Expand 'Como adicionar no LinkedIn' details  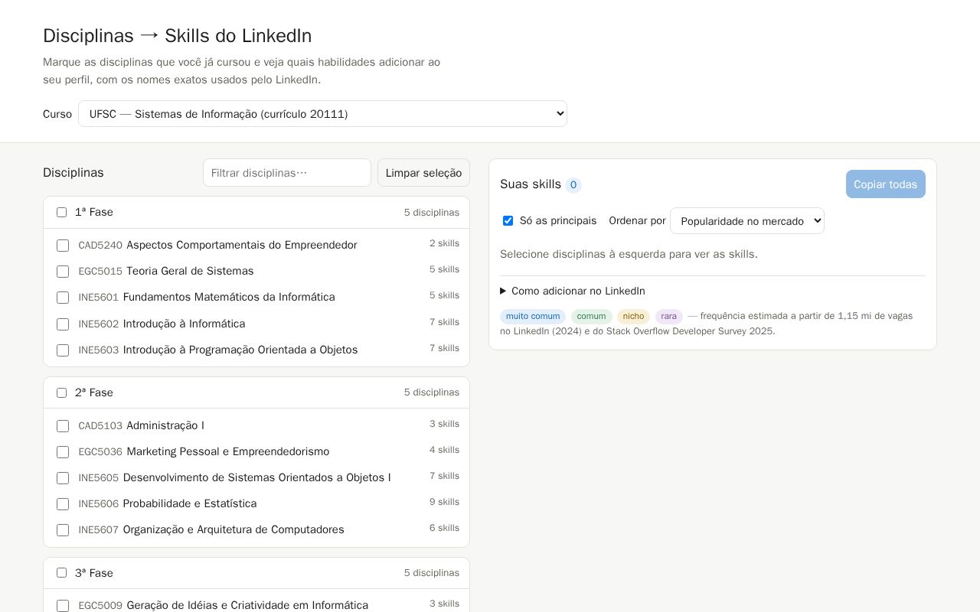573,291
